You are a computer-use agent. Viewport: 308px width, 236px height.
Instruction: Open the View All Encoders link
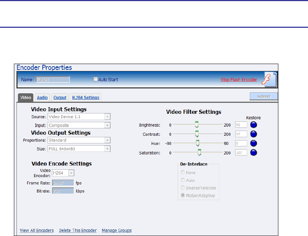click(37, 231)
